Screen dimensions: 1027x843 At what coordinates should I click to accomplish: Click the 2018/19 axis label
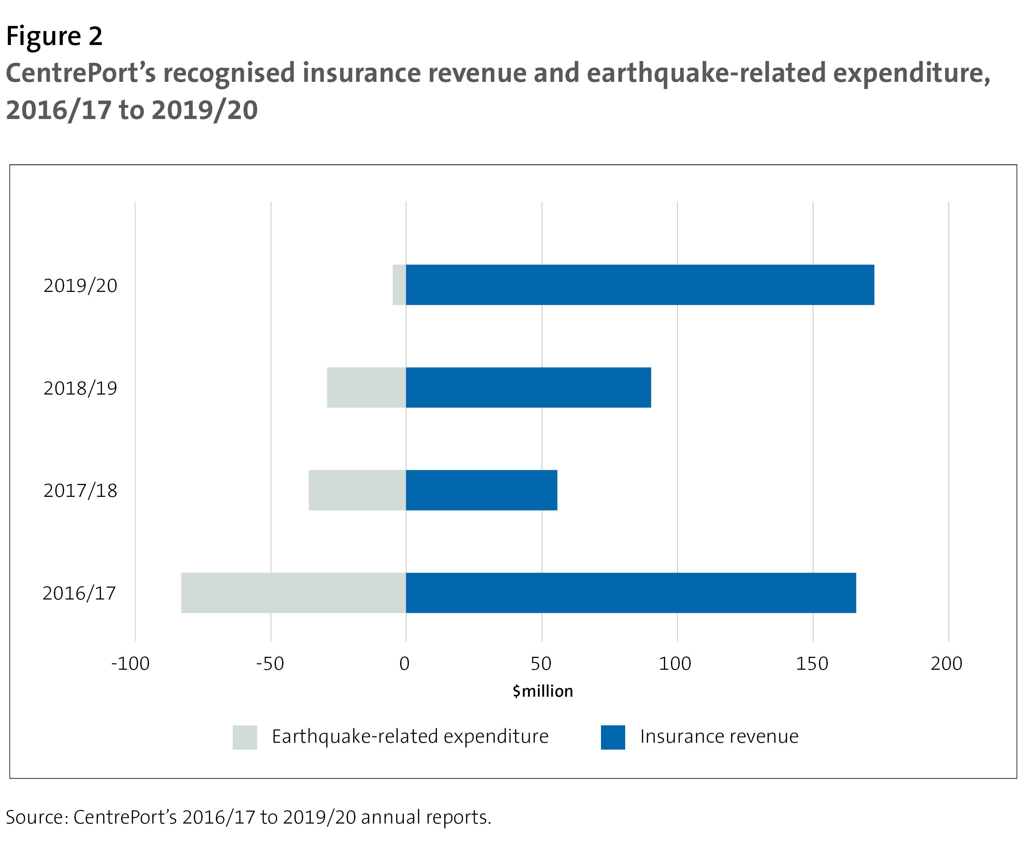coord(80,388)
